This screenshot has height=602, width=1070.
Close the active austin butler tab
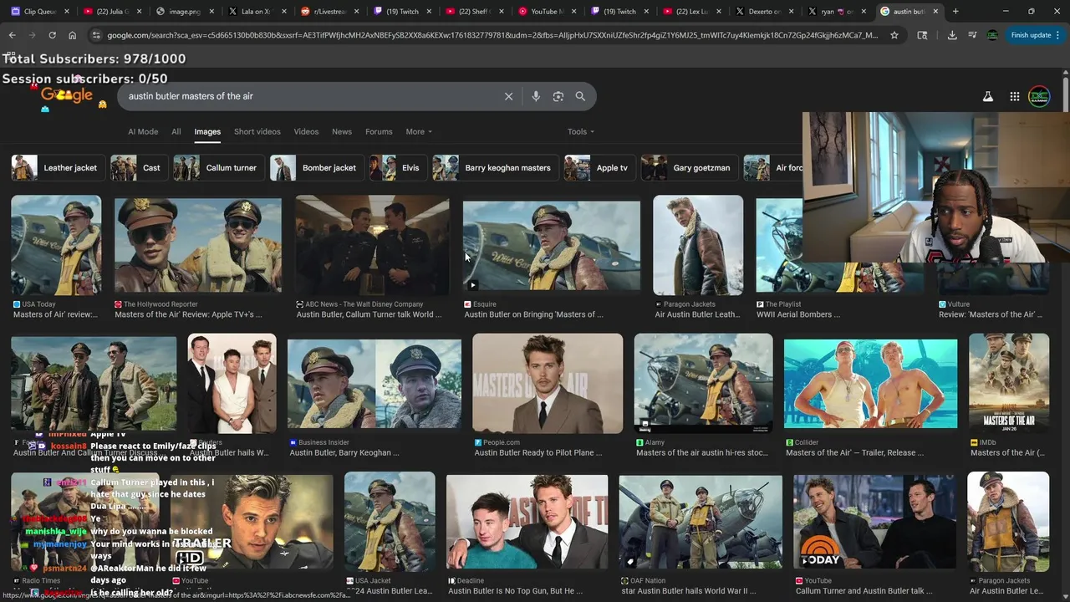coord(935,12)
